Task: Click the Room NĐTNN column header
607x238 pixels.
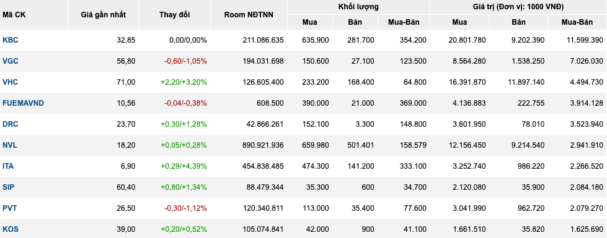Action: click(x=249, y=15)
